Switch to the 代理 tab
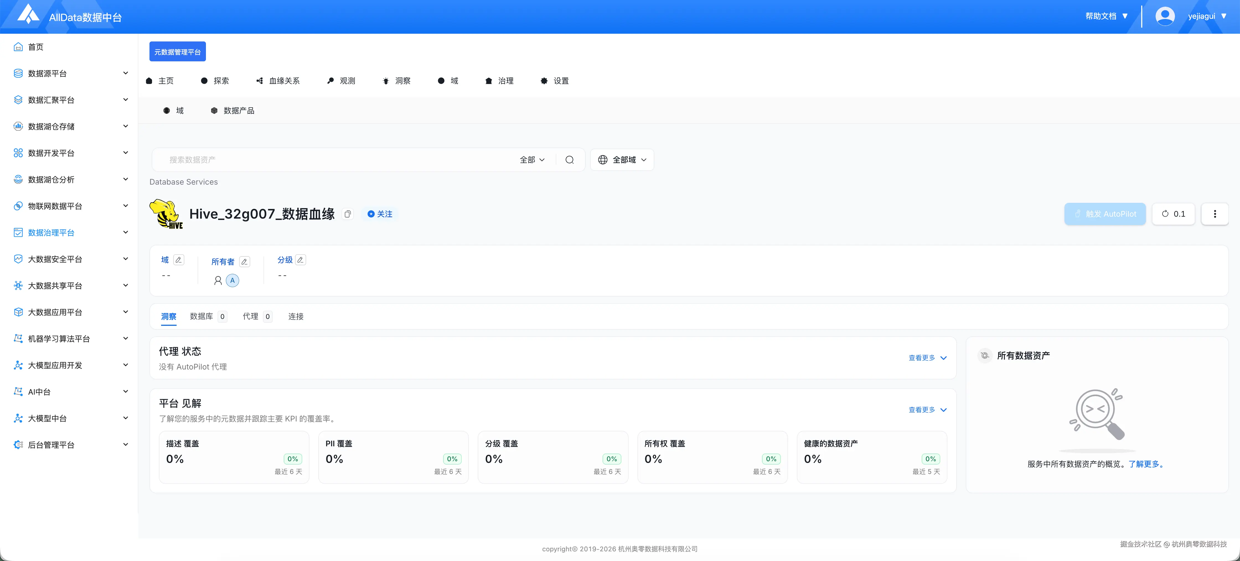The image size is (1240, 561). (x=257, y=316)
